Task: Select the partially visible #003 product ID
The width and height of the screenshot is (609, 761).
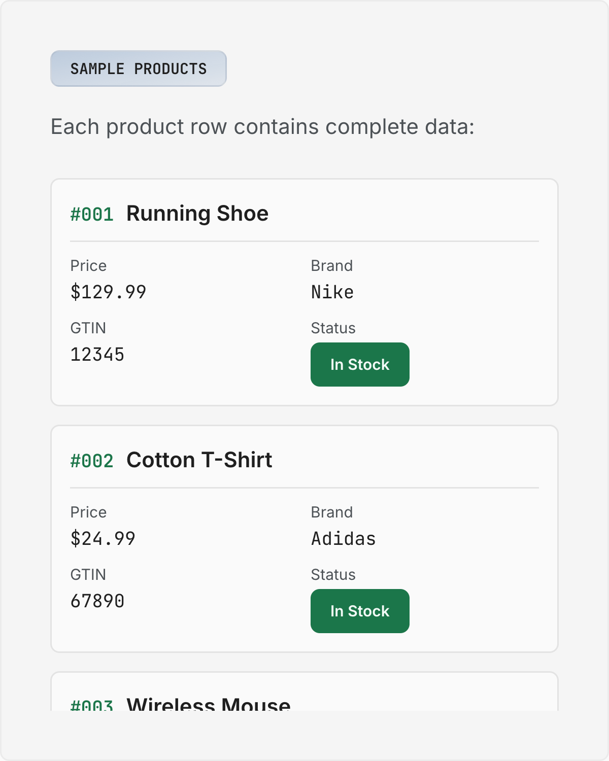Action: (92, 705)
